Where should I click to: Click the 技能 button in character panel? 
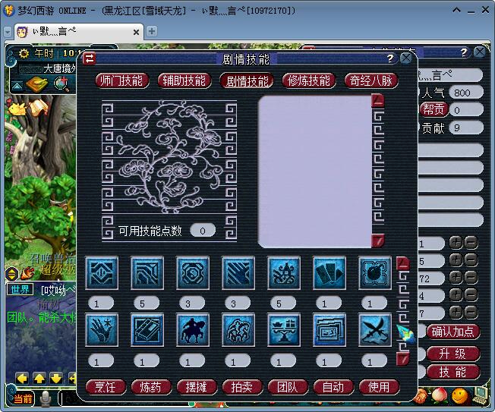pyautogui.click(x=453, y=373)
